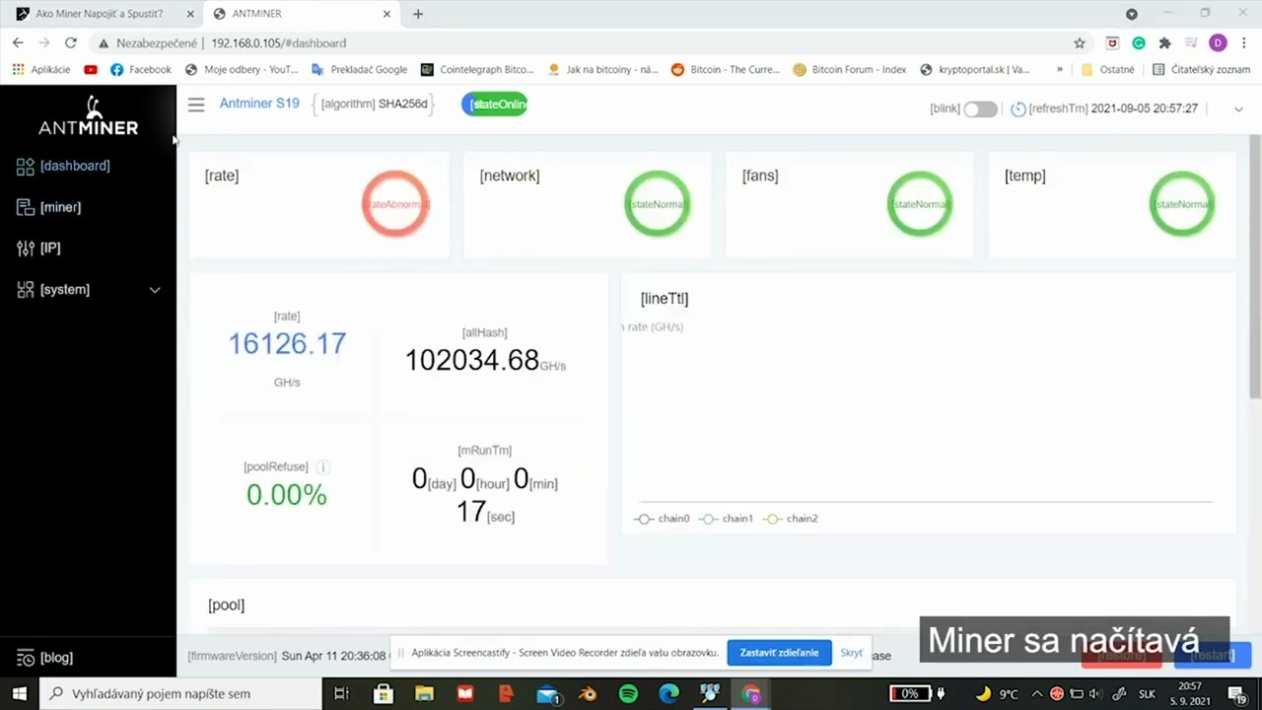Open Bitcoin Forum - Index bookmark
1262x710 pixels.
pyautogui.click(x=850, y=70)
